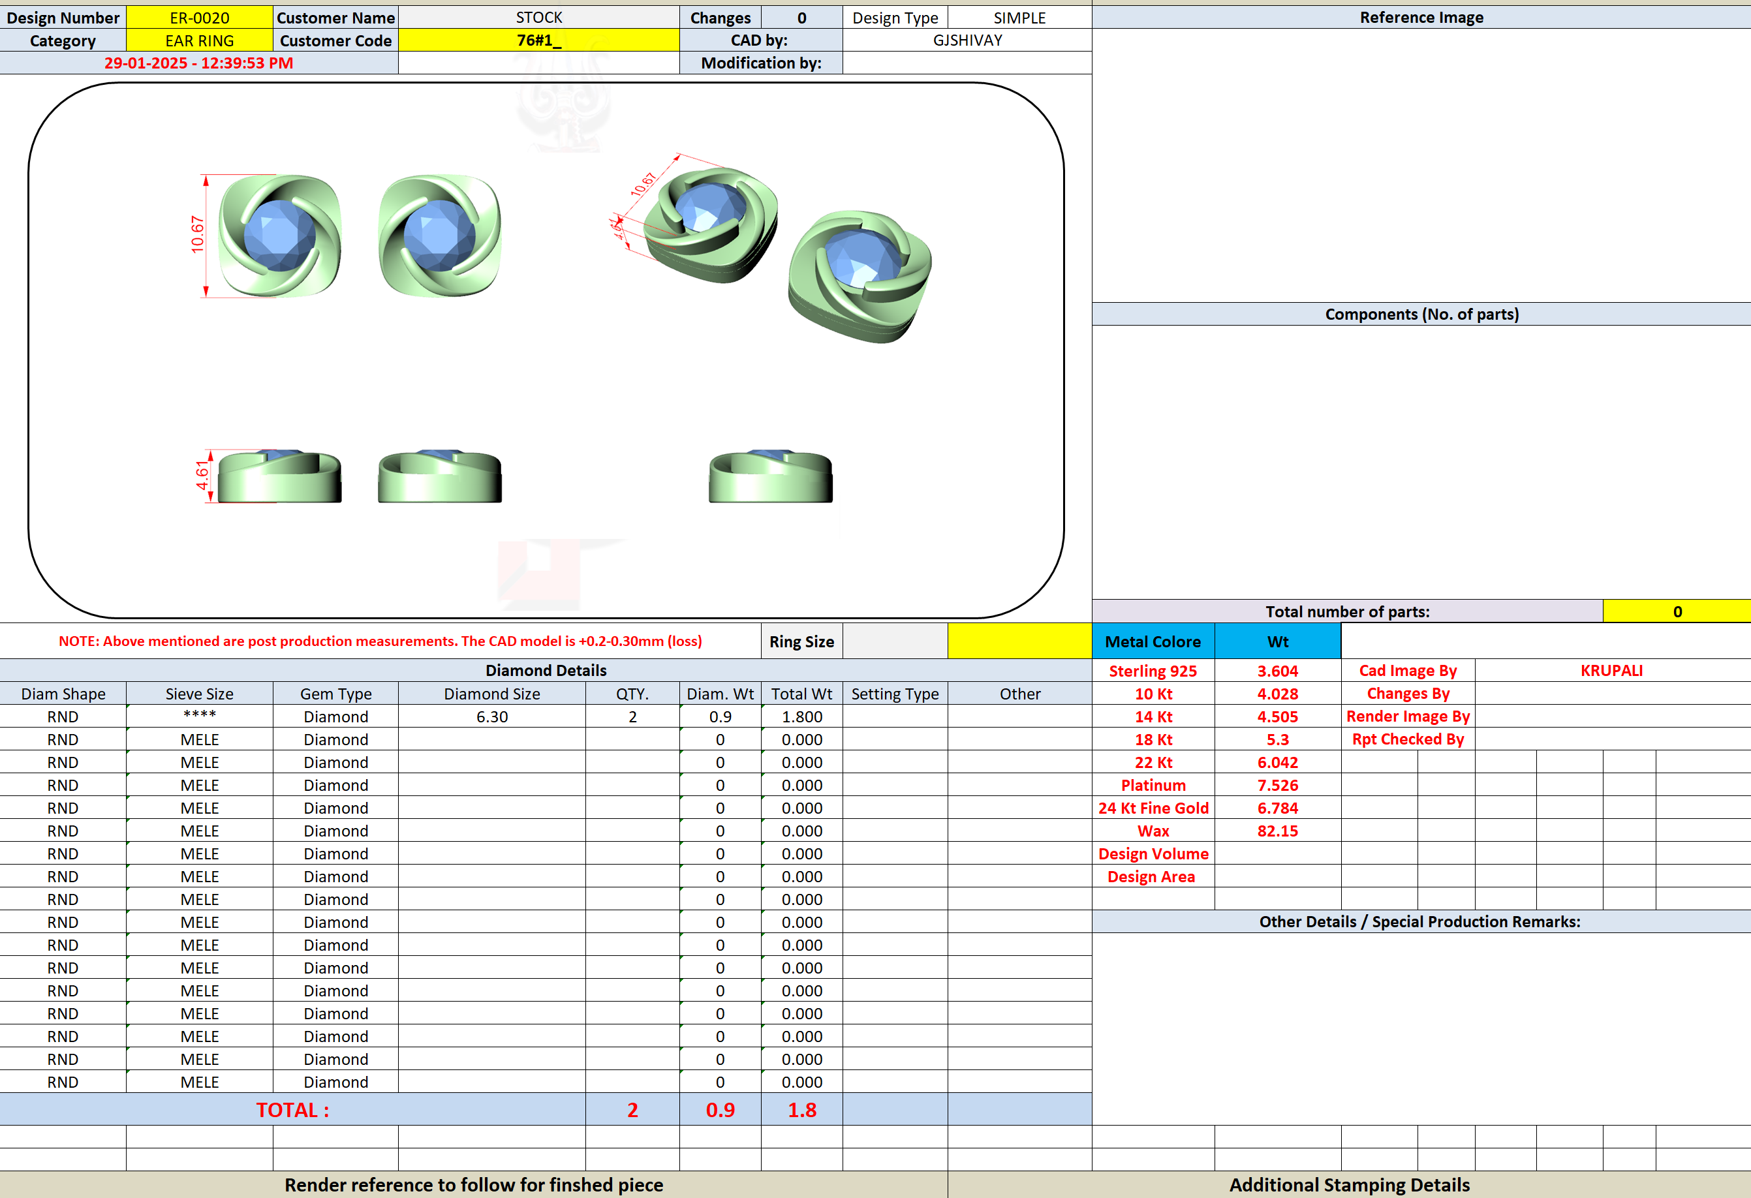This screenshot has width=1751, height=1198.
Task: Click the yellow Ring Size value cell
Action: 1019,641
